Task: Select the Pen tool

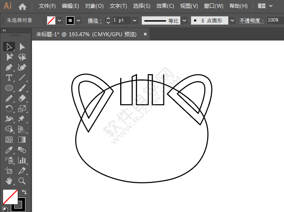Action: (x=9, y=68)
